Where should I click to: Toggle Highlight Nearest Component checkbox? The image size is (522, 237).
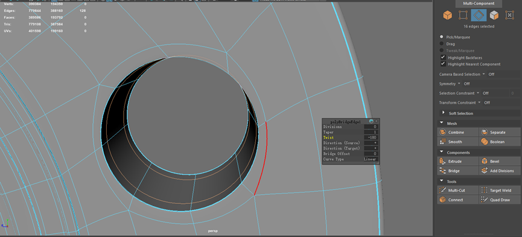[x=443, y=64]
